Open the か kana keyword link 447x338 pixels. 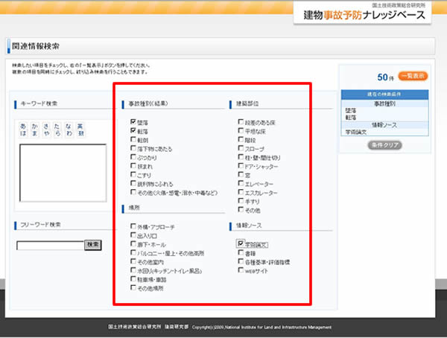pos(34,127)
